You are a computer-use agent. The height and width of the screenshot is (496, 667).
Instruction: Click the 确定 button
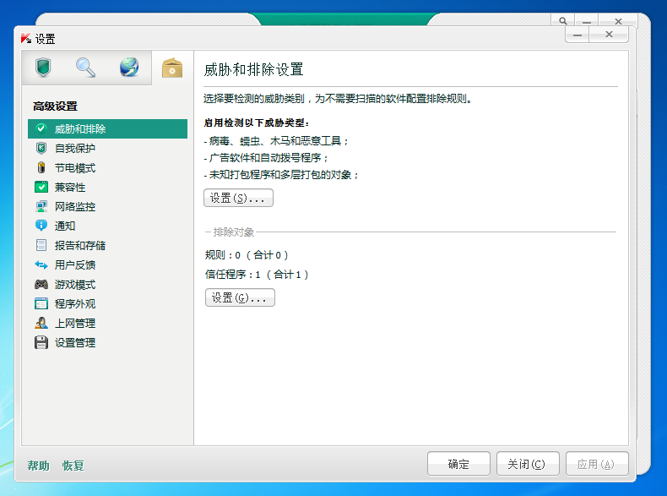[x=458, y=464]
